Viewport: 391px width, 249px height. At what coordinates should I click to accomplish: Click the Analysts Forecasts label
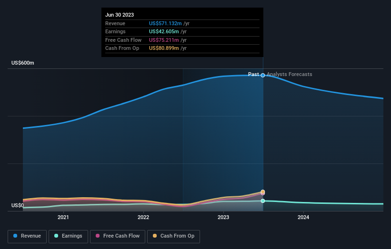pyautogui.click(x=290, y=75)
